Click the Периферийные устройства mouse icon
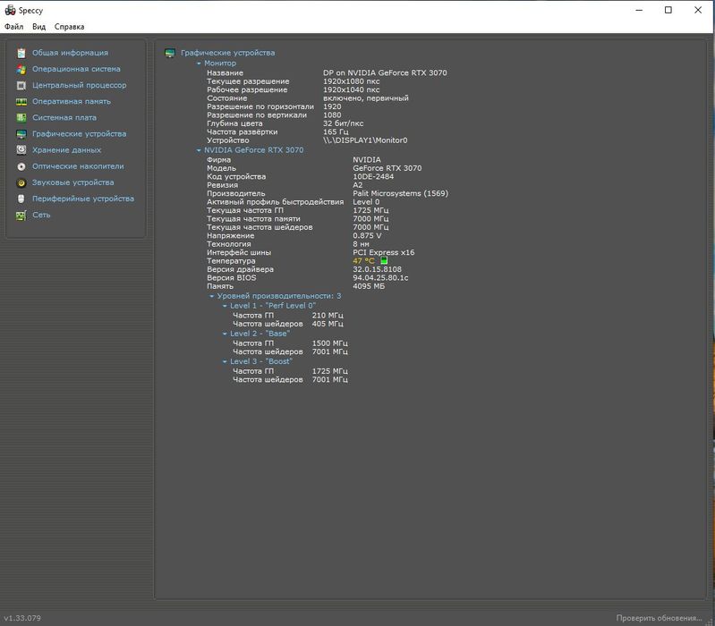Image resolution: width=715 pixels, height=626 pixels. (21, 199)
